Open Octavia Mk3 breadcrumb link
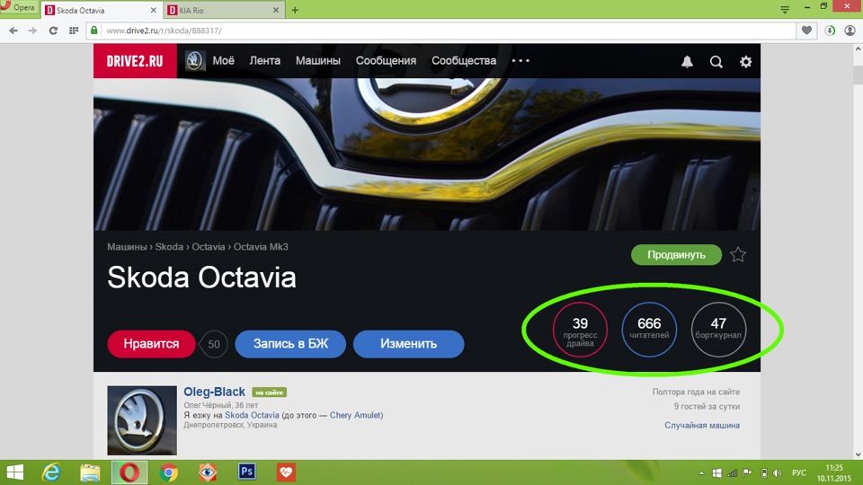 [x=261, y=247]
